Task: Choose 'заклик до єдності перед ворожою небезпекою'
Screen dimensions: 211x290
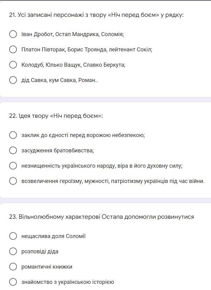Action: coord(13,135)
